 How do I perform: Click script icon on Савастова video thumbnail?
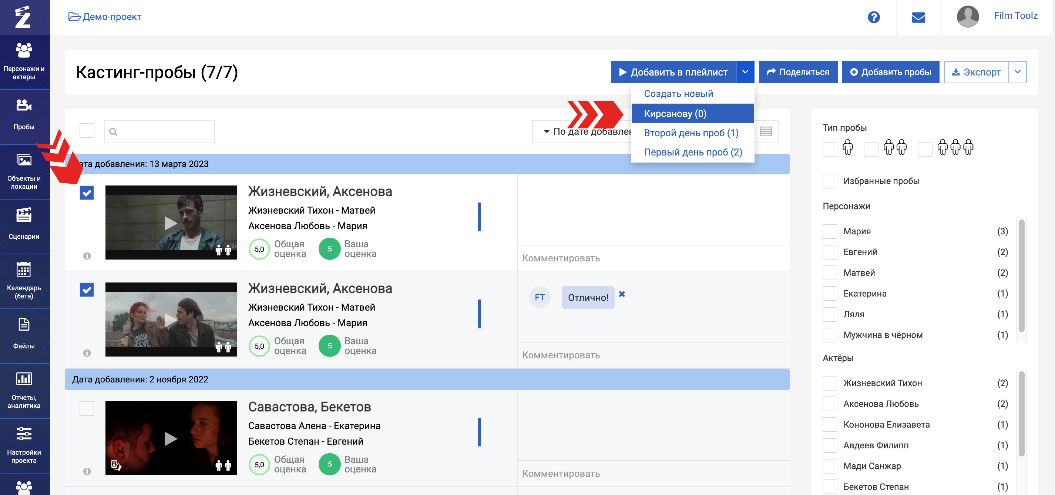(116, 465)
